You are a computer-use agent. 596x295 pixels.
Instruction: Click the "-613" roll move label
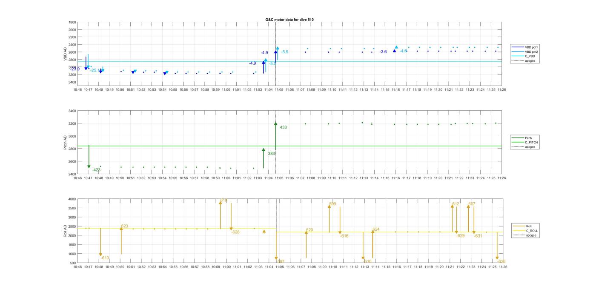click(105, 258)
